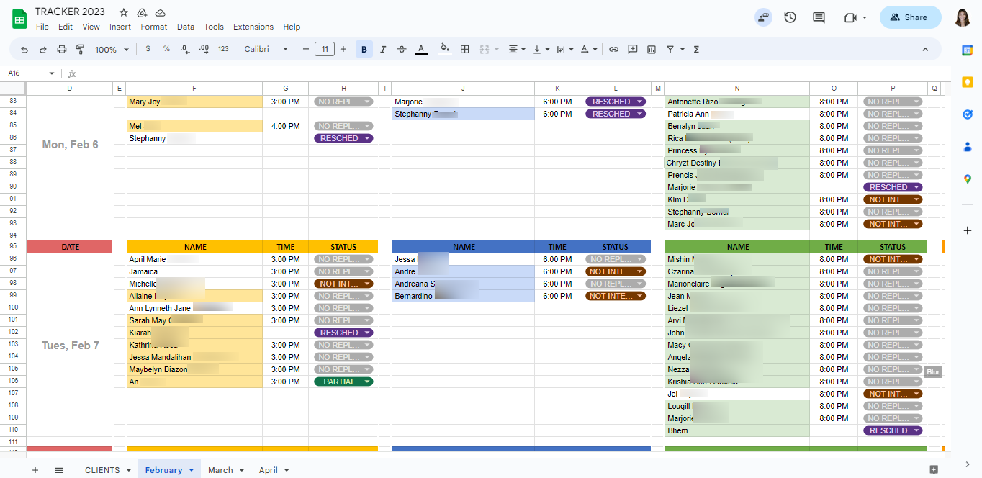Select the Paint format tool
The width and height of the screenshot is (982, 478).
click(x=80, y=50)
